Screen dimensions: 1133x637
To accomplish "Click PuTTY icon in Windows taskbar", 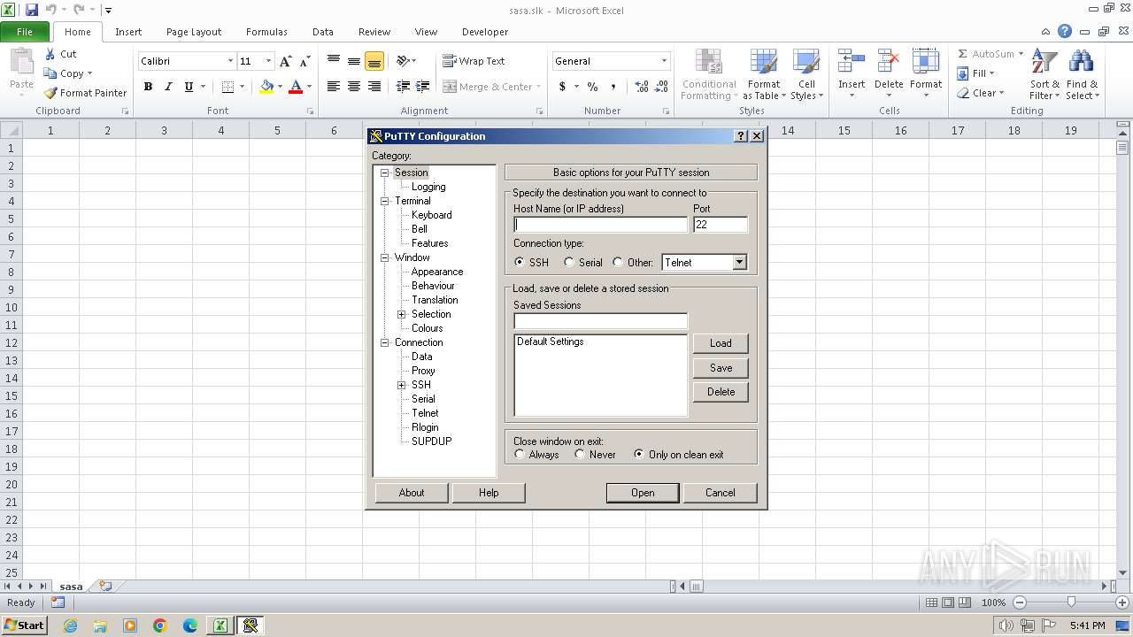I will click(x=250, y=625).
